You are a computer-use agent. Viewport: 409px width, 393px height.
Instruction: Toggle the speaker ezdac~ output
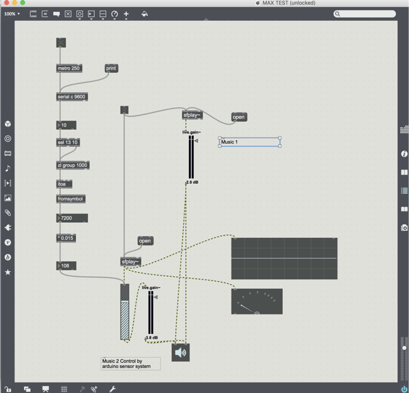(x=181, y=353)
